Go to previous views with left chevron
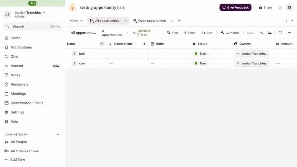The width and height of the screenshot is (297, 167). tap(286, 21)
